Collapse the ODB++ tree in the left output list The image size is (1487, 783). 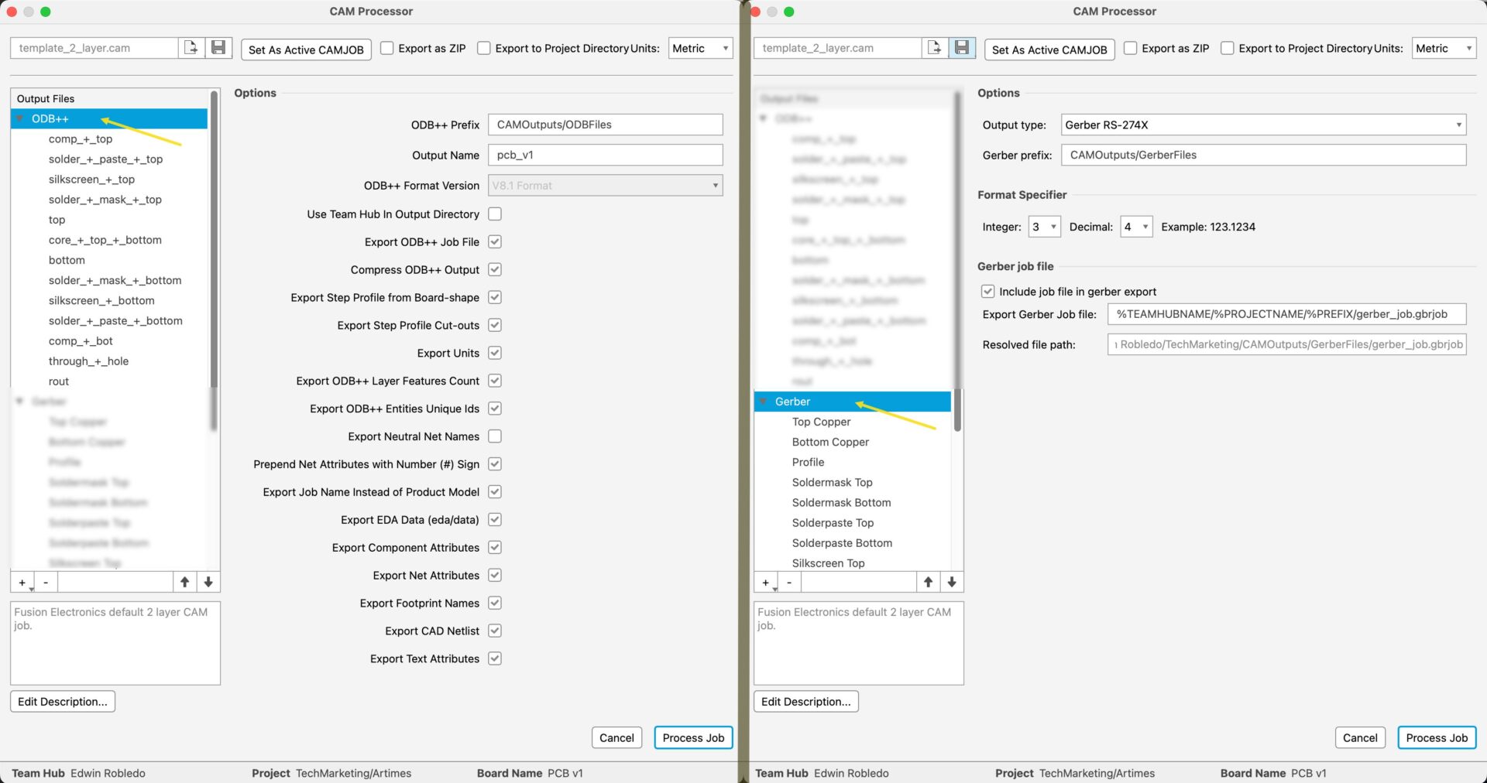18,118
